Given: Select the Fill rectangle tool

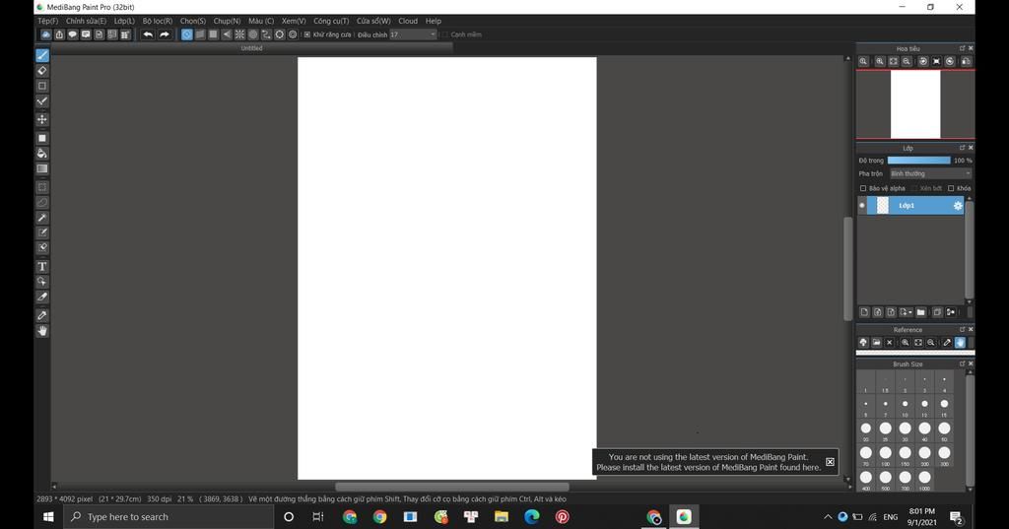Looking at the screenshot, I should pos(41,138).
